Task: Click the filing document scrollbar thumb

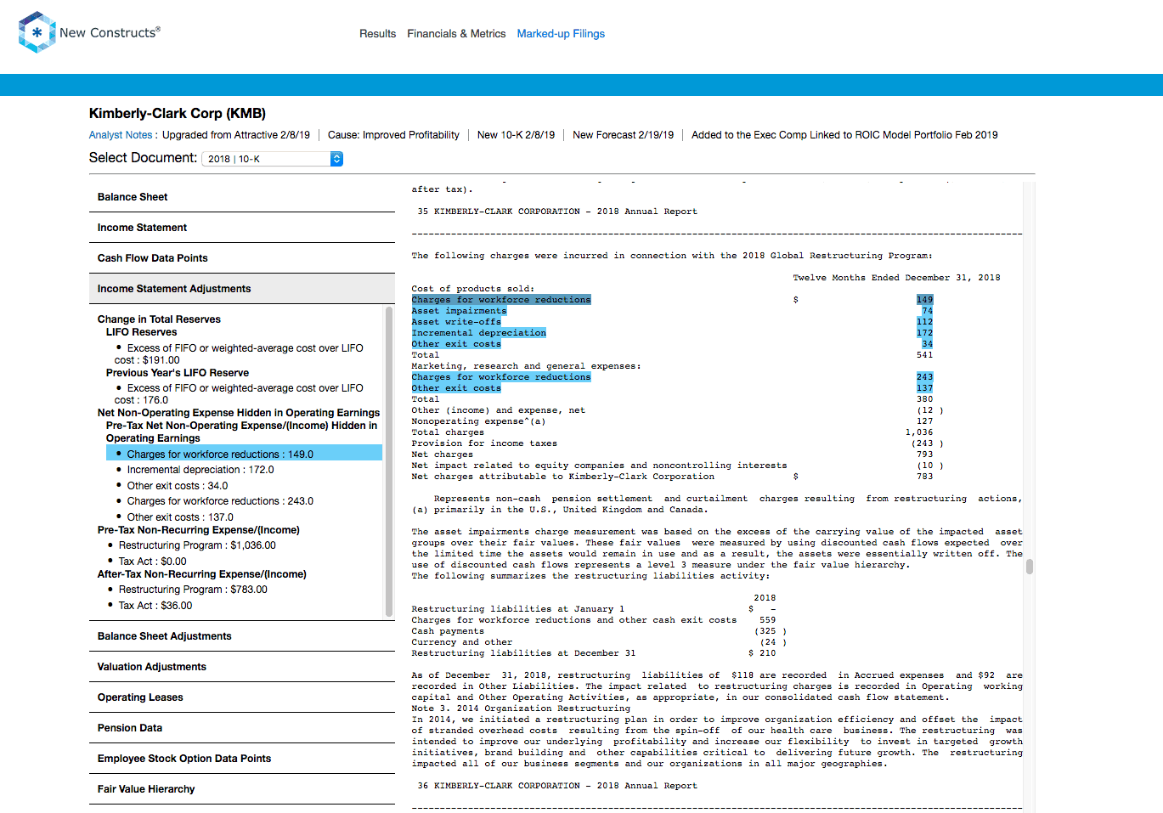Action: click(x=1030, y=567)
